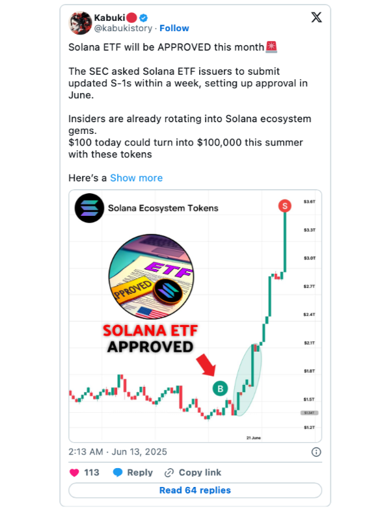This screenshot has width=378, height=511.
Task: Click the blue verified badge
Action: click(x=144, y=18)
